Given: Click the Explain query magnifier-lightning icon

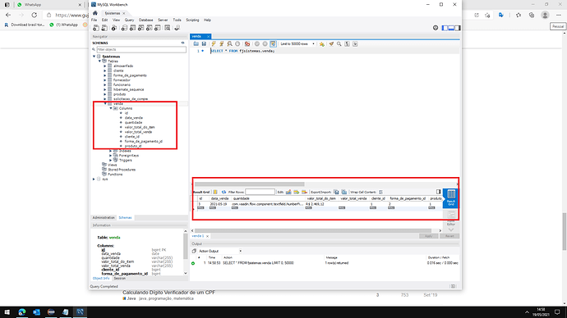Looking at the screenshot, I should pos(229,43).
